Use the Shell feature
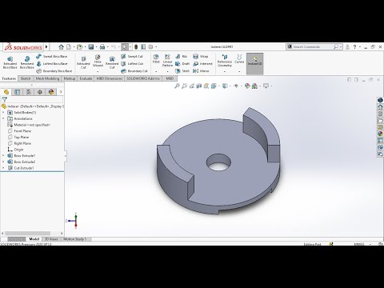Image resolution: width=384 pixels, height=288 pixels. click(x=182, y=71)
